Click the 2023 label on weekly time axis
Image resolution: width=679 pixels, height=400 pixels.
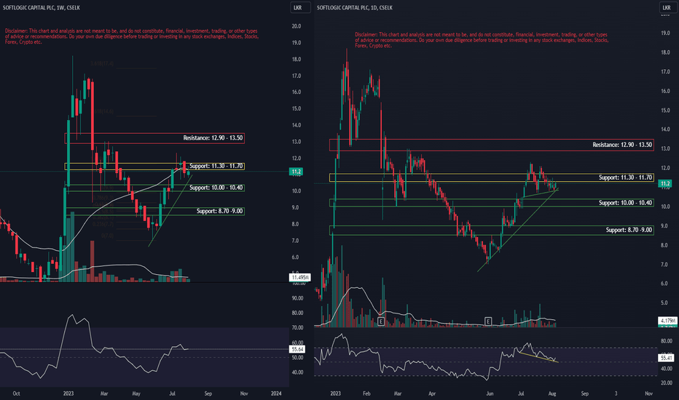(68, 393)
